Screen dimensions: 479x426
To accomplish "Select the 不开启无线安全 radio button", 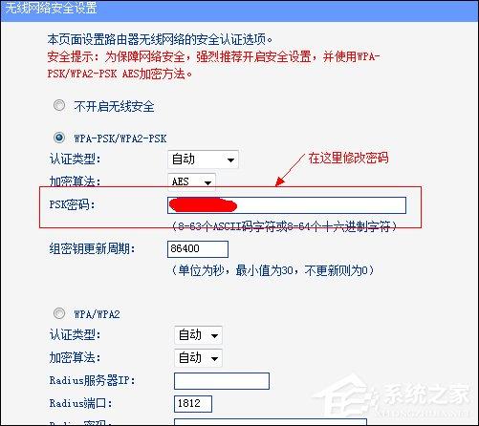I will click(59, 105).
